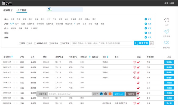The width and height of the screenshot is (178, 105).
Task: Click the trash icon beside 搜索资源
Action: click(152, 43)
